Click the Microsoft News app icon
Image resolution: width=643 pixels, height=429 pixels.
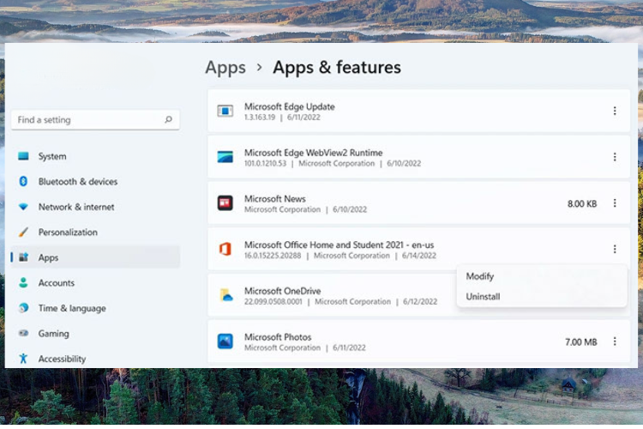coord(225,202)
